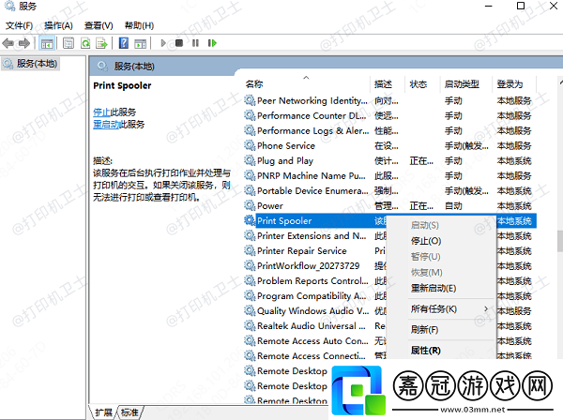Click the Export List toolbar icon
The height and width of the screenshot is (420, 563).
click(x=102, y=43)
